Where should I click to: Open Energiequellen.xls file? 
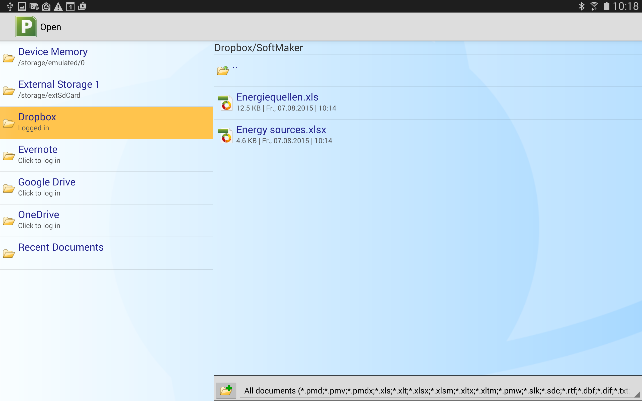click(x=428, y=103)
